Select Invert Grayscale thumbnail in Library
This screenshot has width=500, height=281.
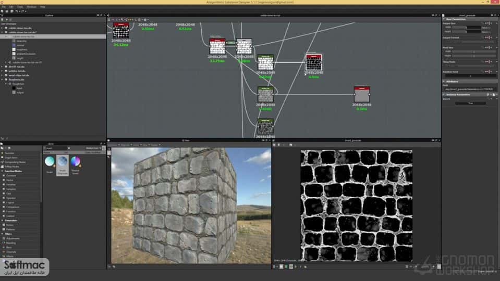click(x=63, y=165)
